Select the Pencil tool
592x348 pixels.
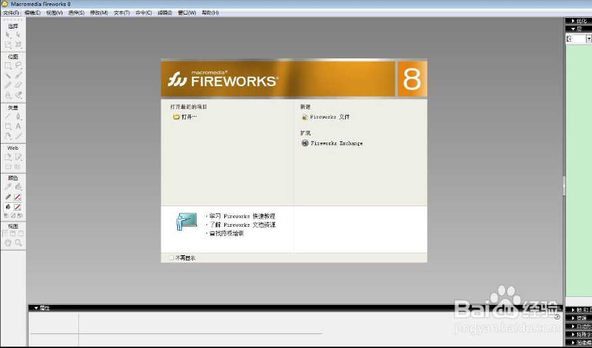pyautogui.click(x=8, y=86)
